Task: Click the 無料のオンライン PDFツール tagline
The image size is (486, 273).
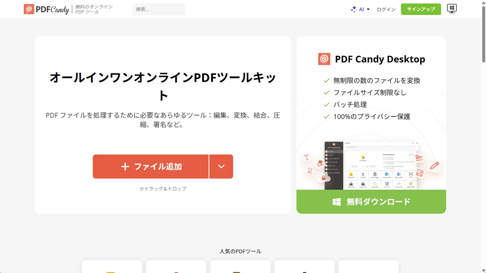Action: (x=94, y=9)
